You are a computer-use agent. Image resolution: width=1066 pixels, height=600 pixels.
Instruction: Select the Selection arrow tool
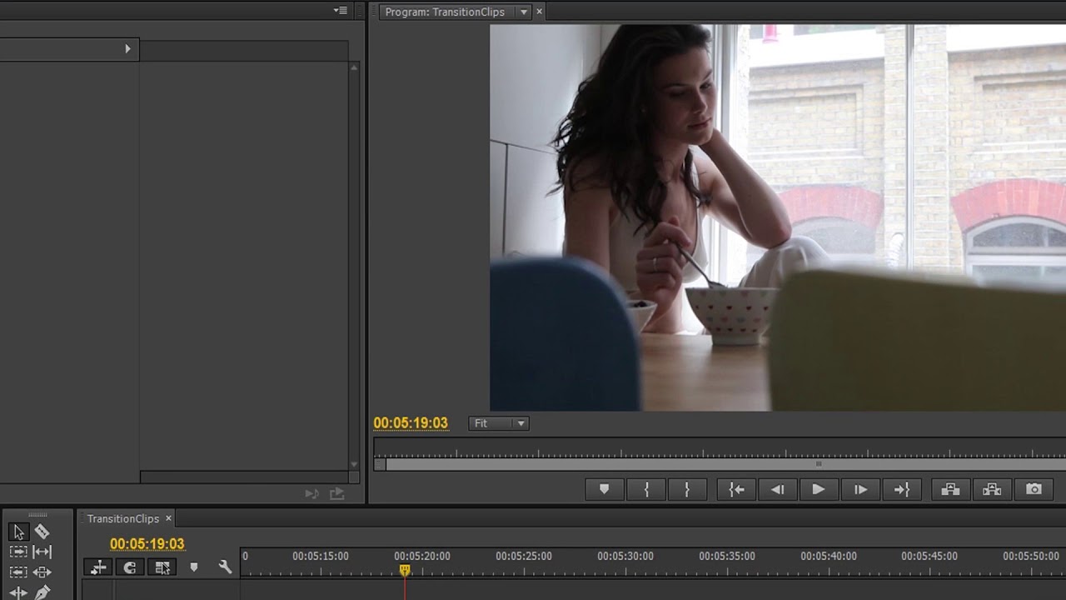tap(18, 532)
